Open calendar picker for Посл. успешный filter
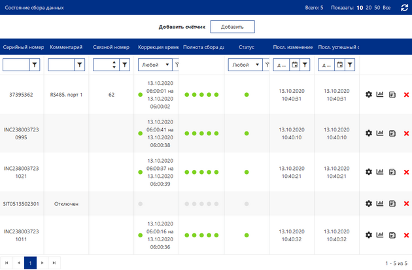This screenshot has height=270, width=412. click(x=340, y=65)
